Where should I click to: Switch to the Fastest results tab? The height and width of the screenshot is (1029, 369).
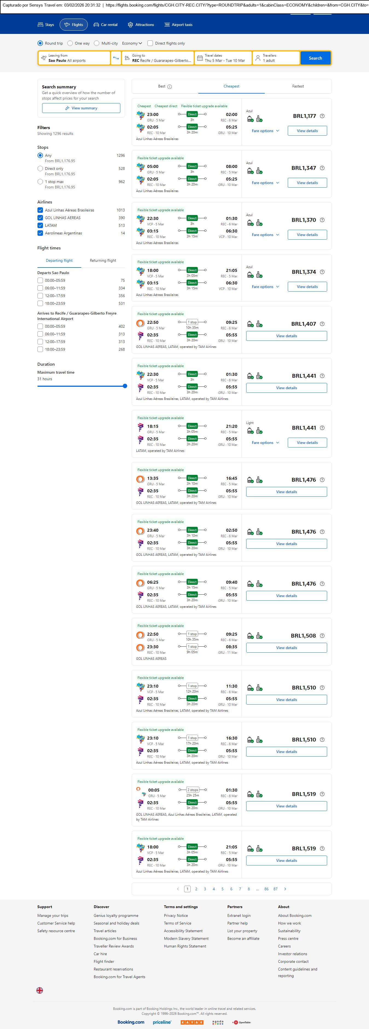[298, 86]
